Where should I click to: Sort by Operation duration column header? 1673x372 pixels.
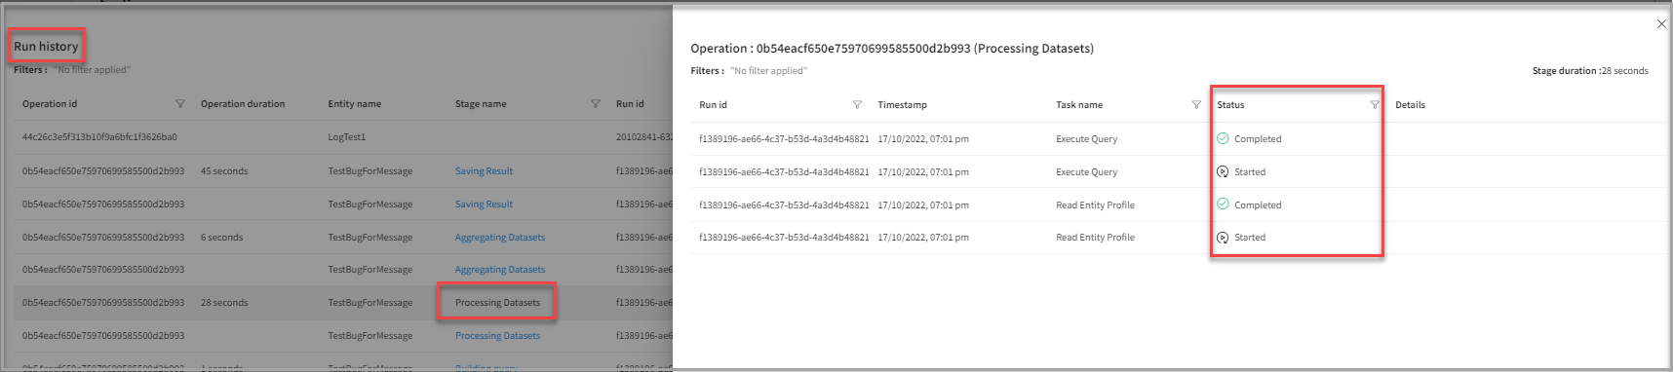click(243, 104)
